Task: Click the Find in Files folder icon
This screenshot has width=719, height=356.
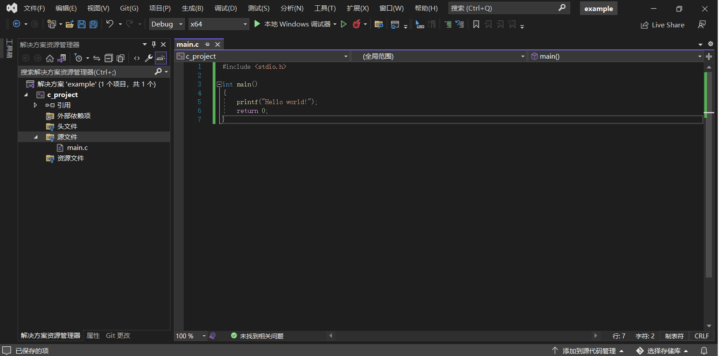Action: coord(378,25)
